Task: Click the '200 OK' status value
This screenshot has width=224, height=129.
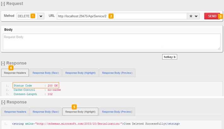Action: pyautogui.click(x=53, y=85)
